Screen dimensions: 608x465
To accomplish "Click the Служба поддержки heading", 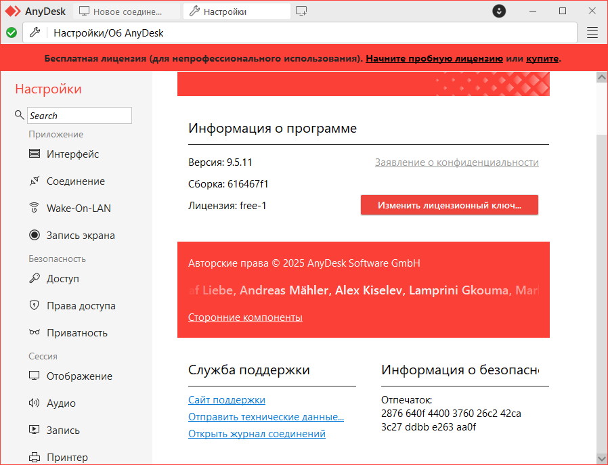I will coord(248,370).
